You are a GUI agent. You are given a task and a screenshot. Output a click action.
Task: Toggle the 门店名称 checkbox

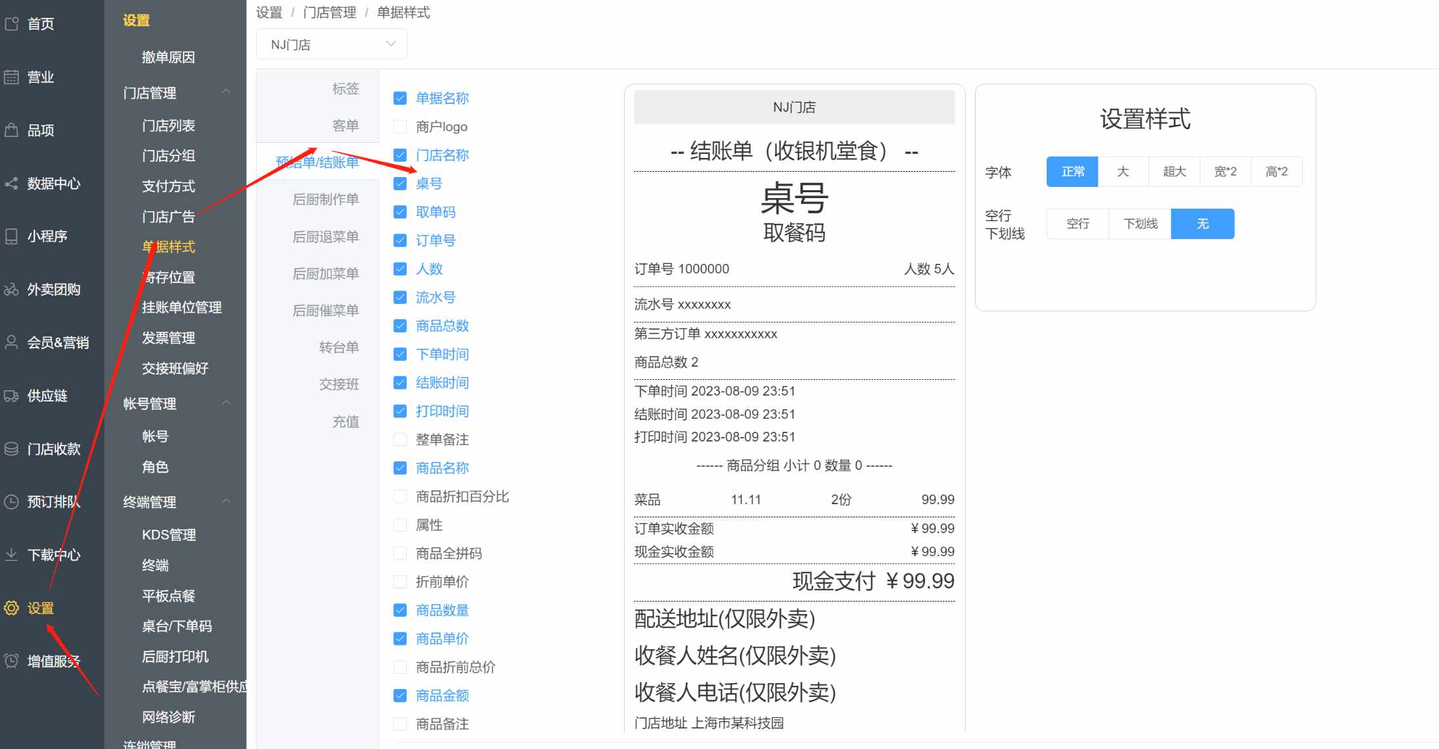400,155
